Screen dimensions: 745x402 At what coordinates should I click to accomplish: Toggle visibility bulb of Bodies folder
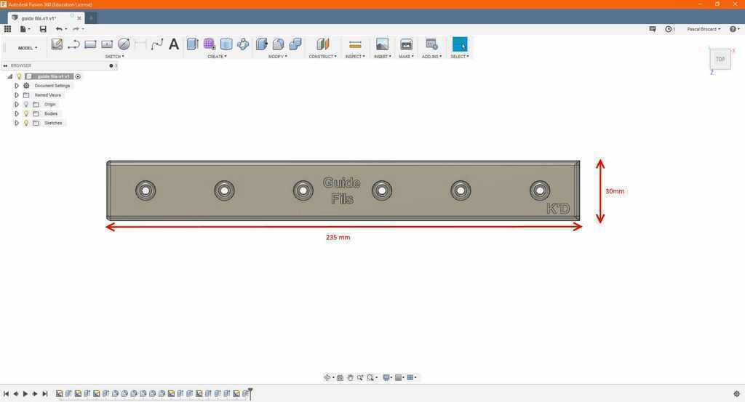tap(26, 113)
